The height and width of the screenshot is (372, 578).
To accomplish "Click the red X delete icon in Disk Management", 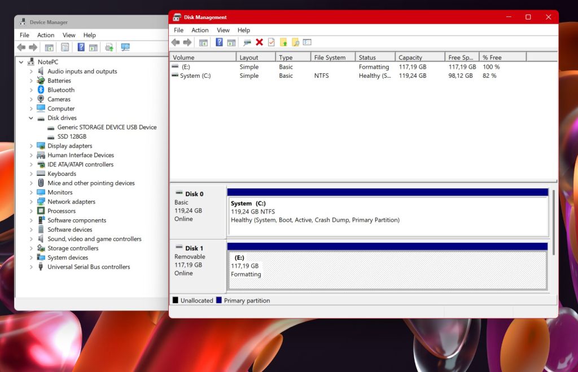I will pos(259,42).
